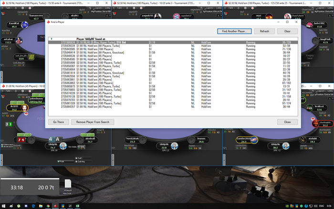Select tournament 2735061914 Knockout row

(x=173, y=73)
